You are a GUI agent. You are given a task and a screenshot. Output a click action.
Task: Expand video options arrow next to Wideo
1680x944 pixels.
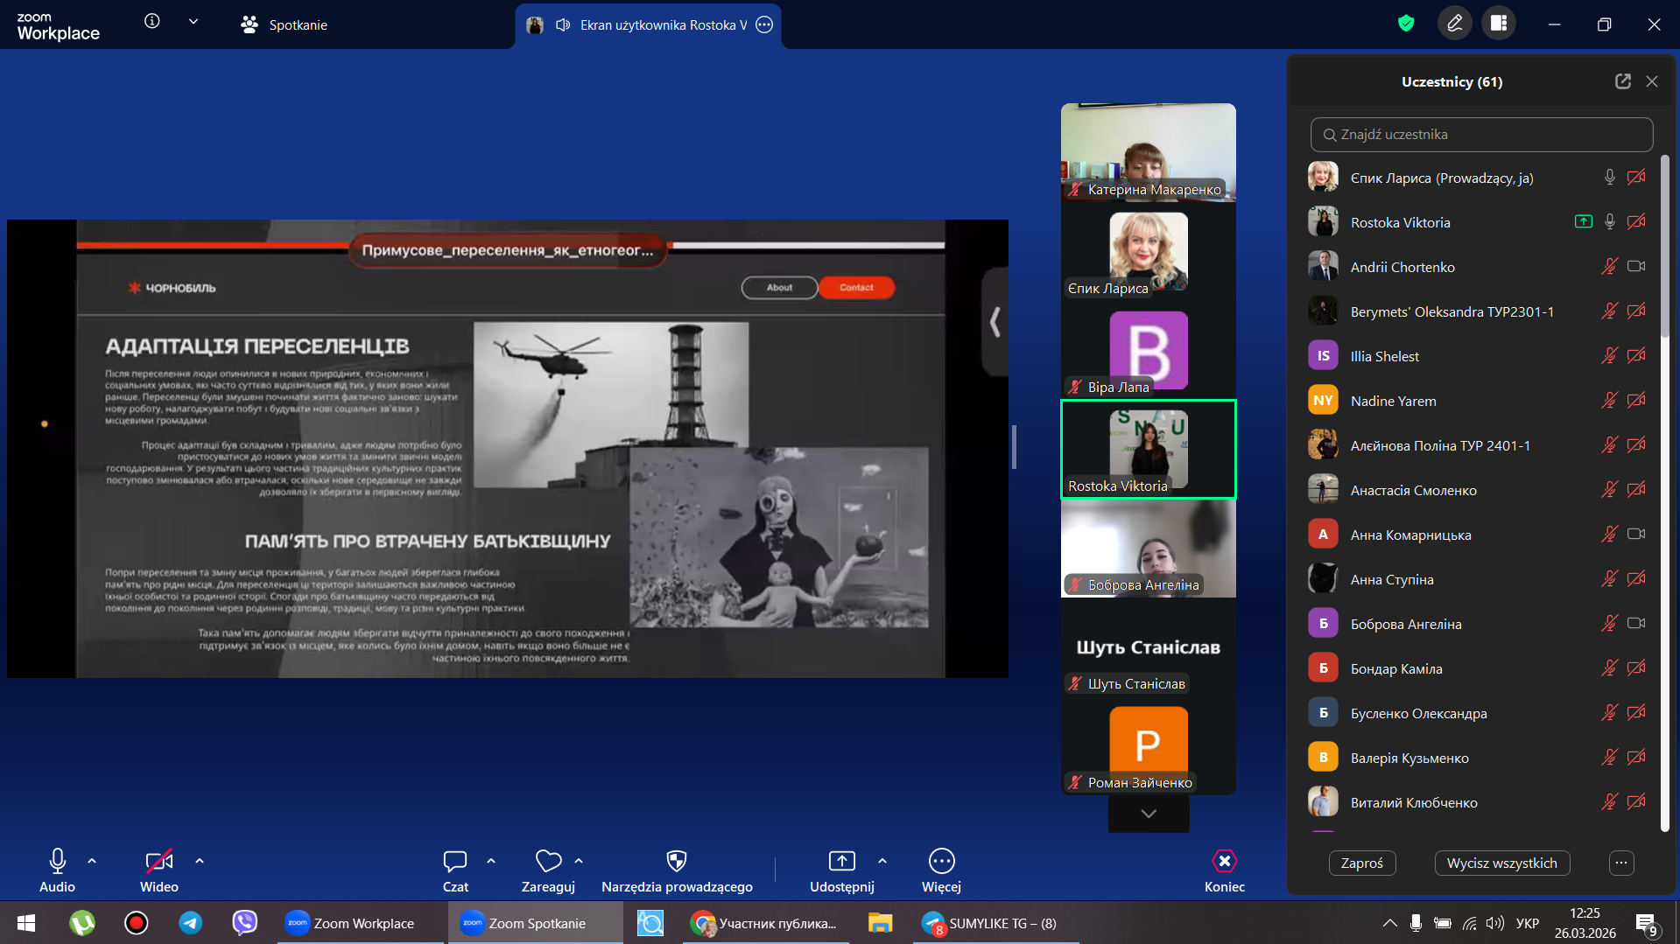coord(200,861)
